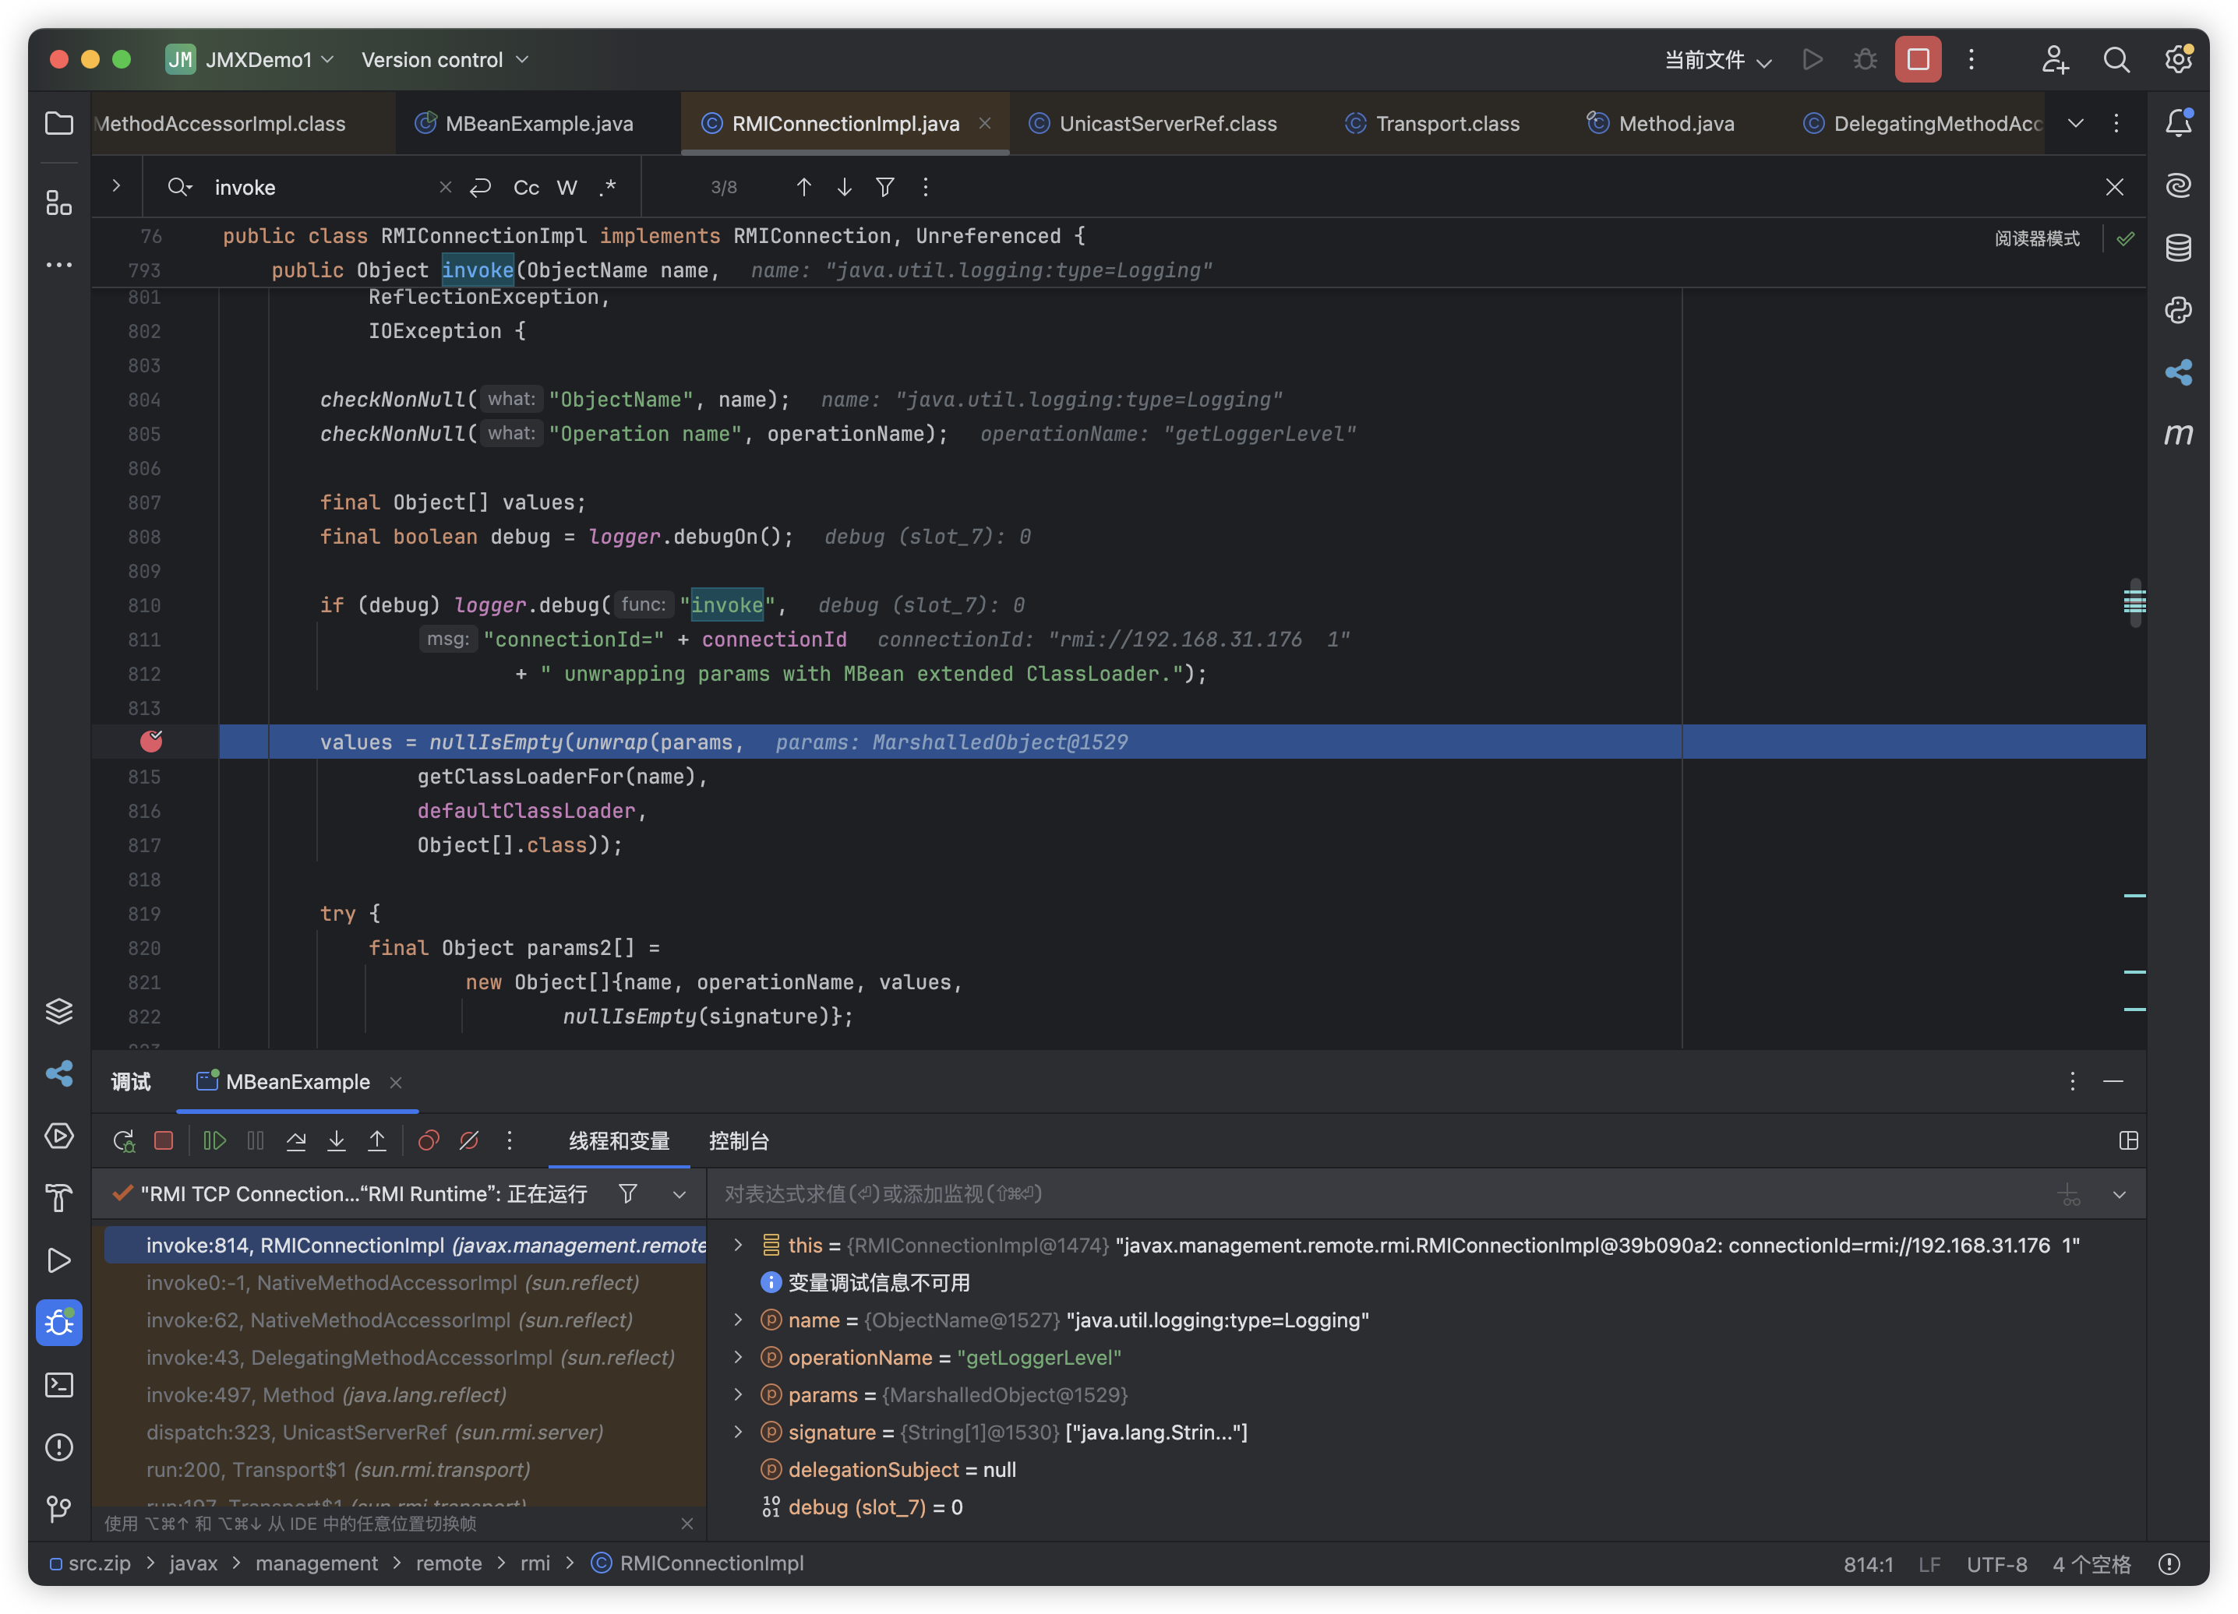Viewport: 2238px width, 1614px height.
Task: Open the Python packages icon in right sidebar
Action: [2178, 310]
